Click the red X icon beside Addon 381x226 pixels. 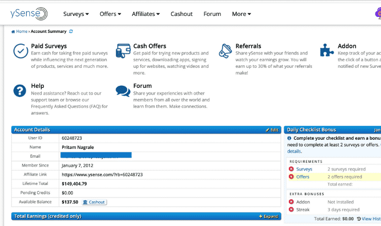coord(291,202)
